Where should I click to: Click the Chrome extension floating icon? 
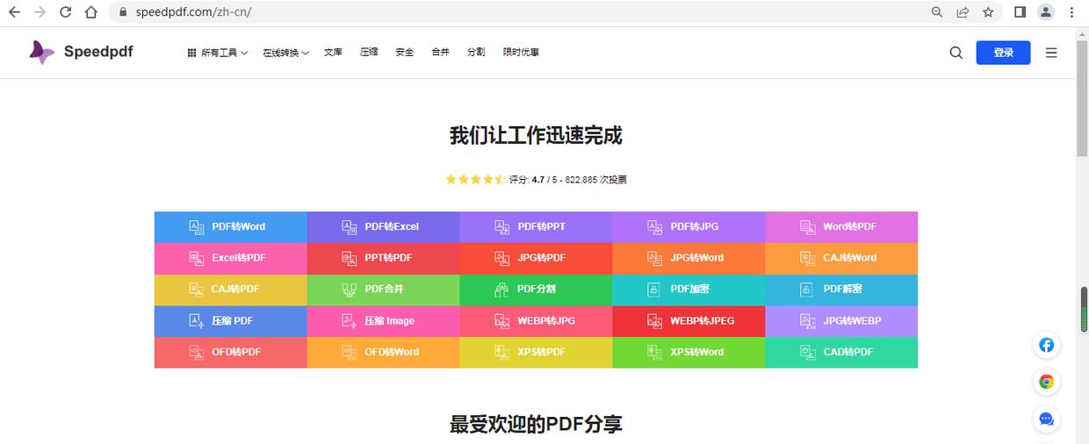pyautogui.click(x=1046, y=382)
